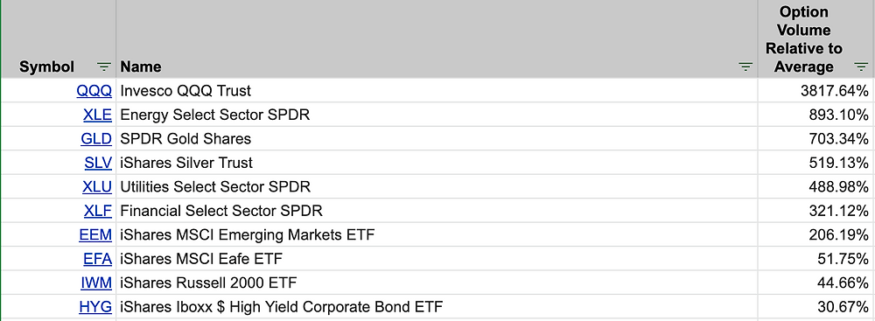875x321 pixels.
Task: Open the IWM ticker link
Action: pos(96,283)
